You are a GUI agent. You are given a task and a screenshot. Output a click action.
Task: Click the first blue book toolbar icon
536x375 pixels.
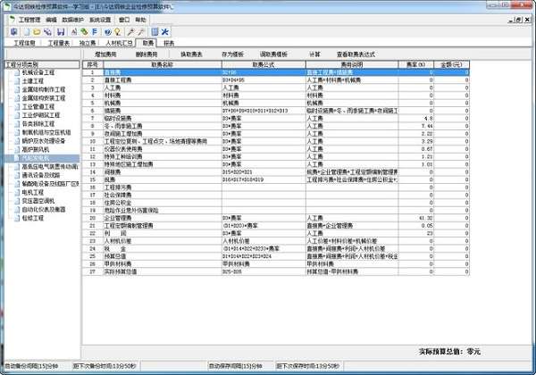(14, 32)
